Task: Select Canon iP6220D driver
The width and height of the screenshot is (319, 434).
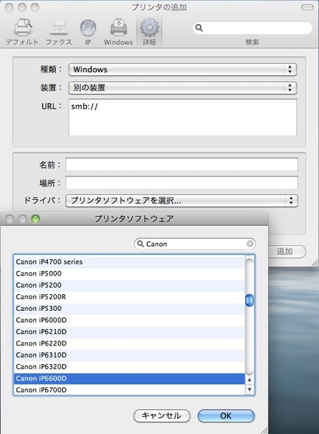Action: click(x=130, y=343)
